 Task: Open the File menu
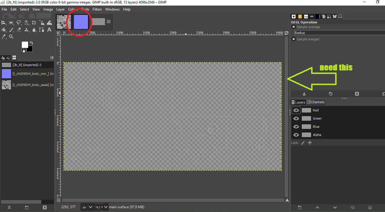(x=4, y=9)
